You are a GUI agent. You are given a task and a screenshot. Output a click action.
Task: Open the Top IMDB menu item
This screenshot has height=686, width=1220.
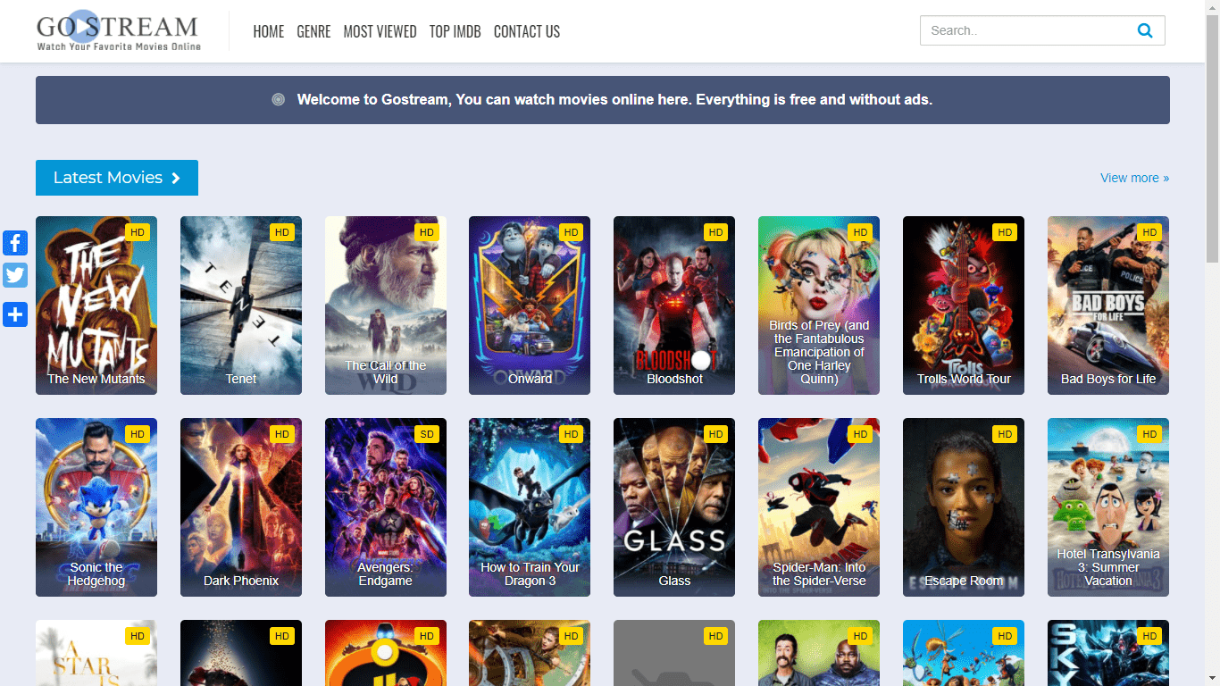tap(455, 31)
